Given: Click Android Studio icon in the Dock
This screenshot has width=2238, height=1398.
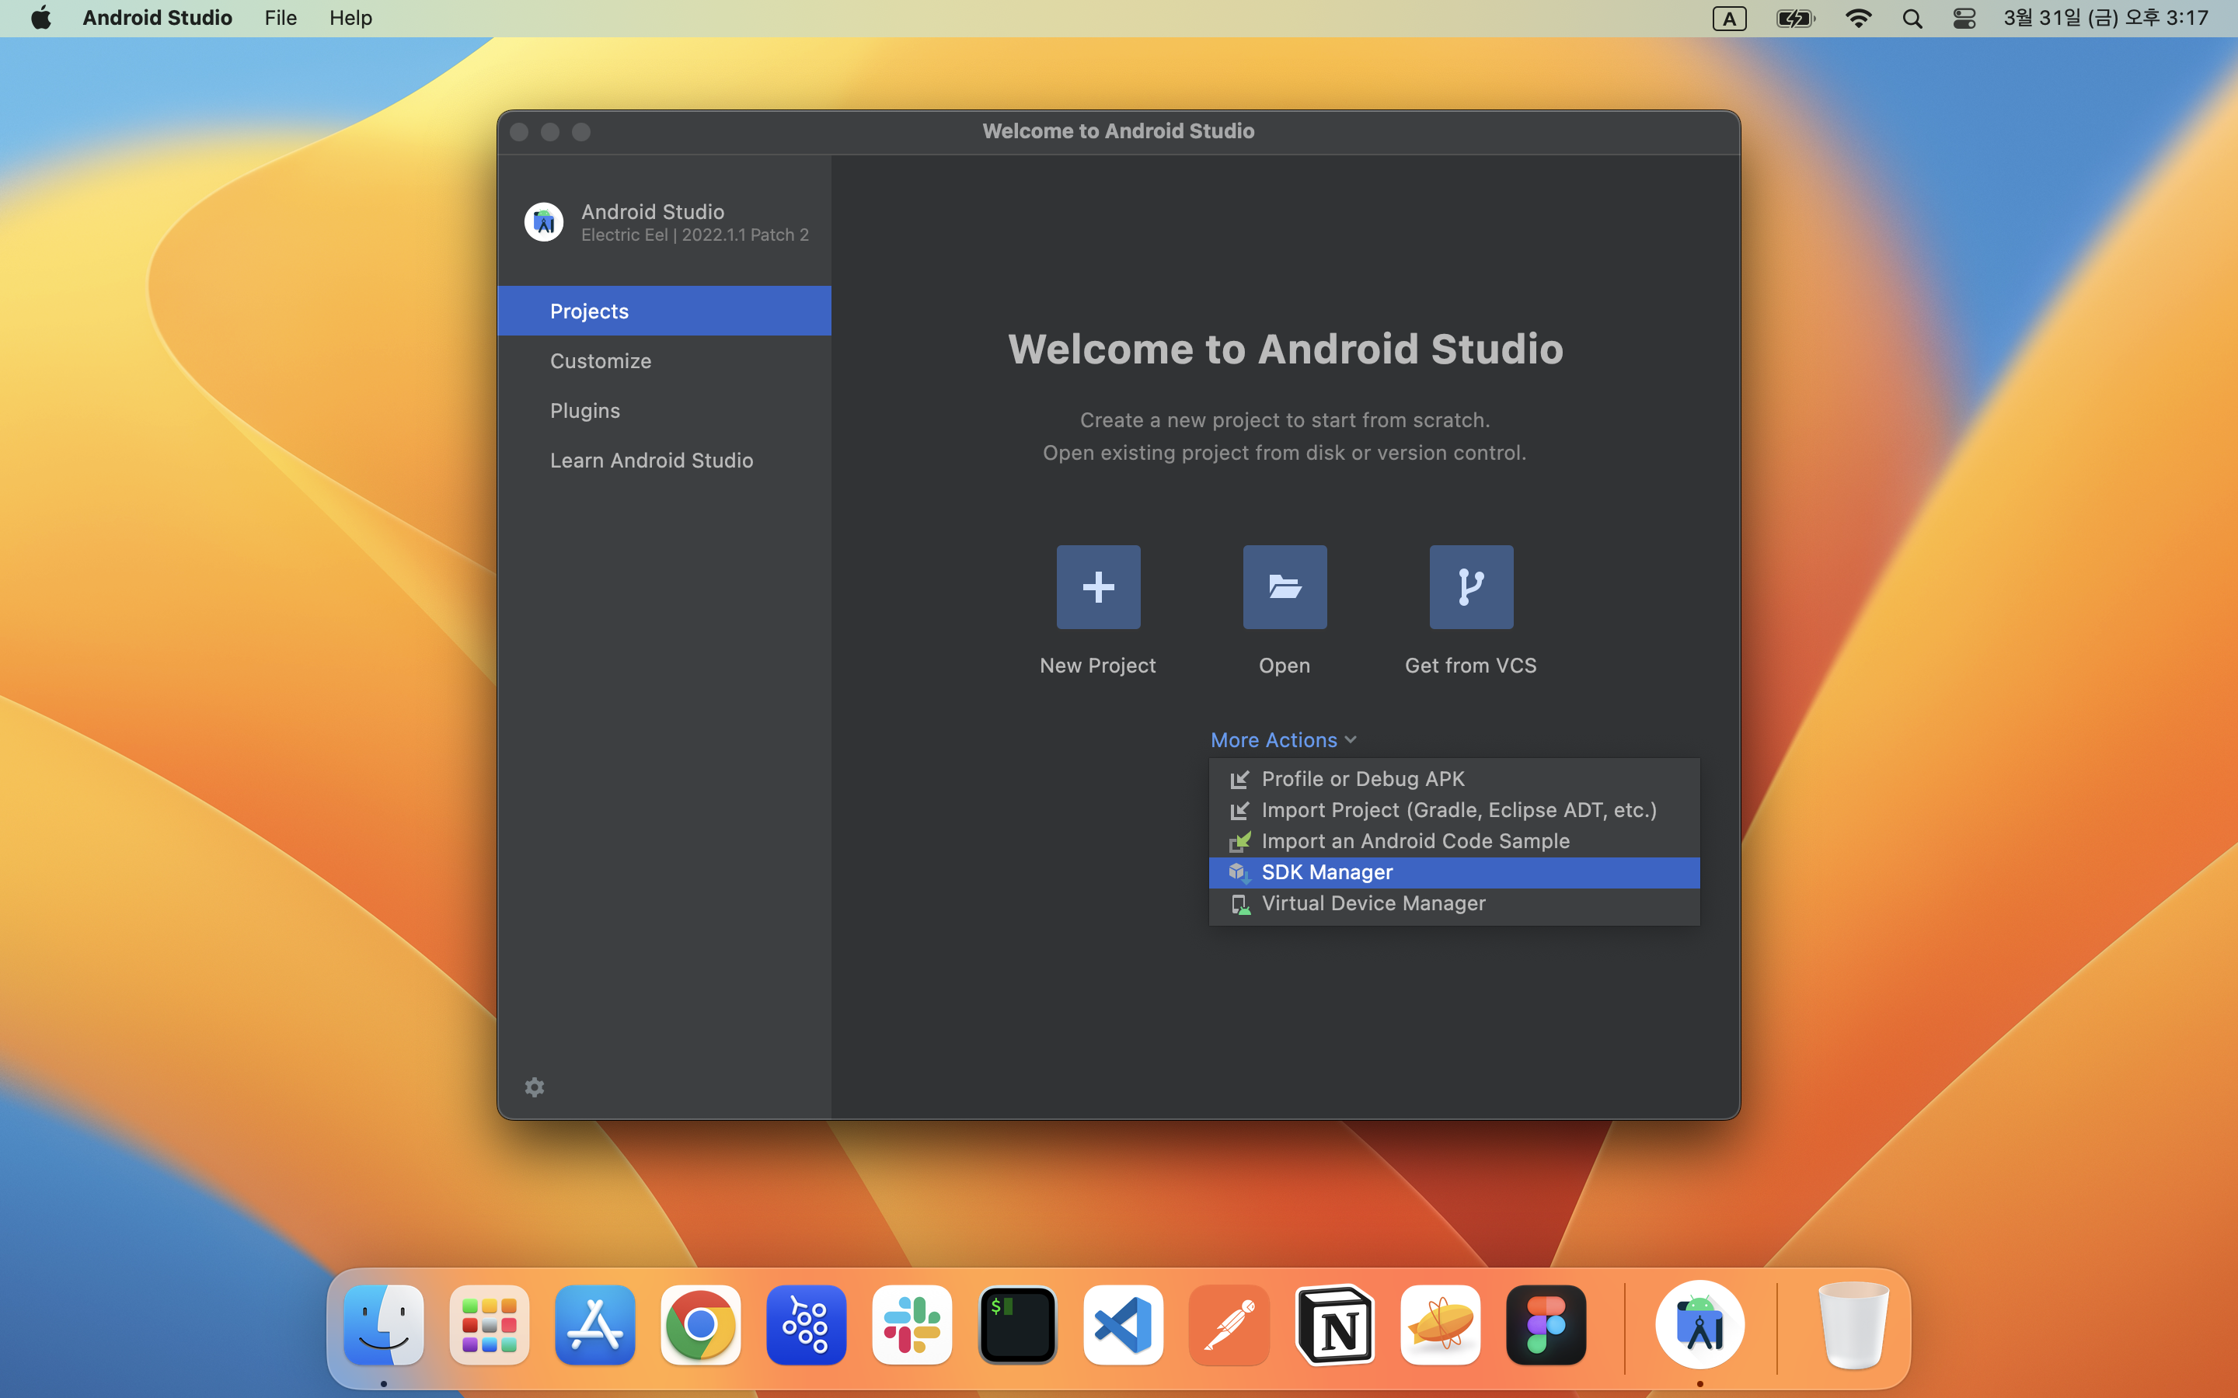Looking at the screenshot, I should 1699,1325.
